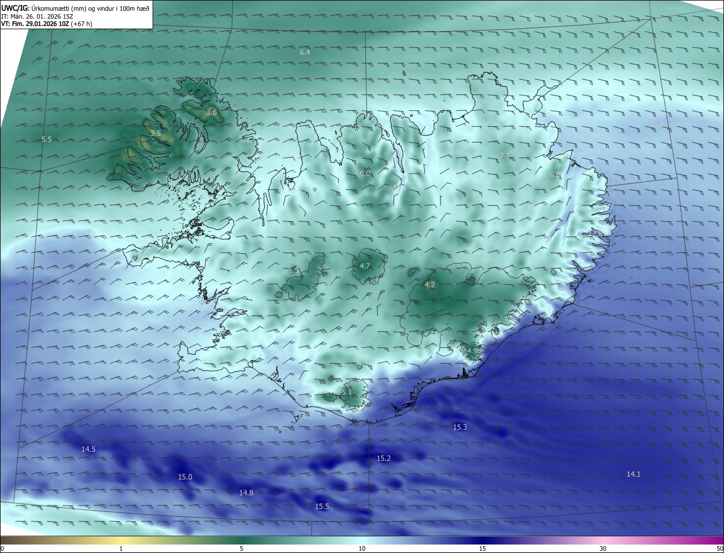
Task: Click the 14.8 value over the southern sea
Action: 246,493
